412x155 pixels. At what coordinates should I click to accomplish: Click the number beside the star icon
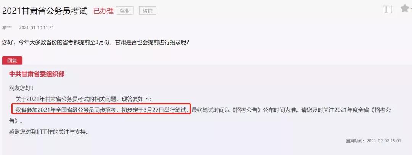411,10
